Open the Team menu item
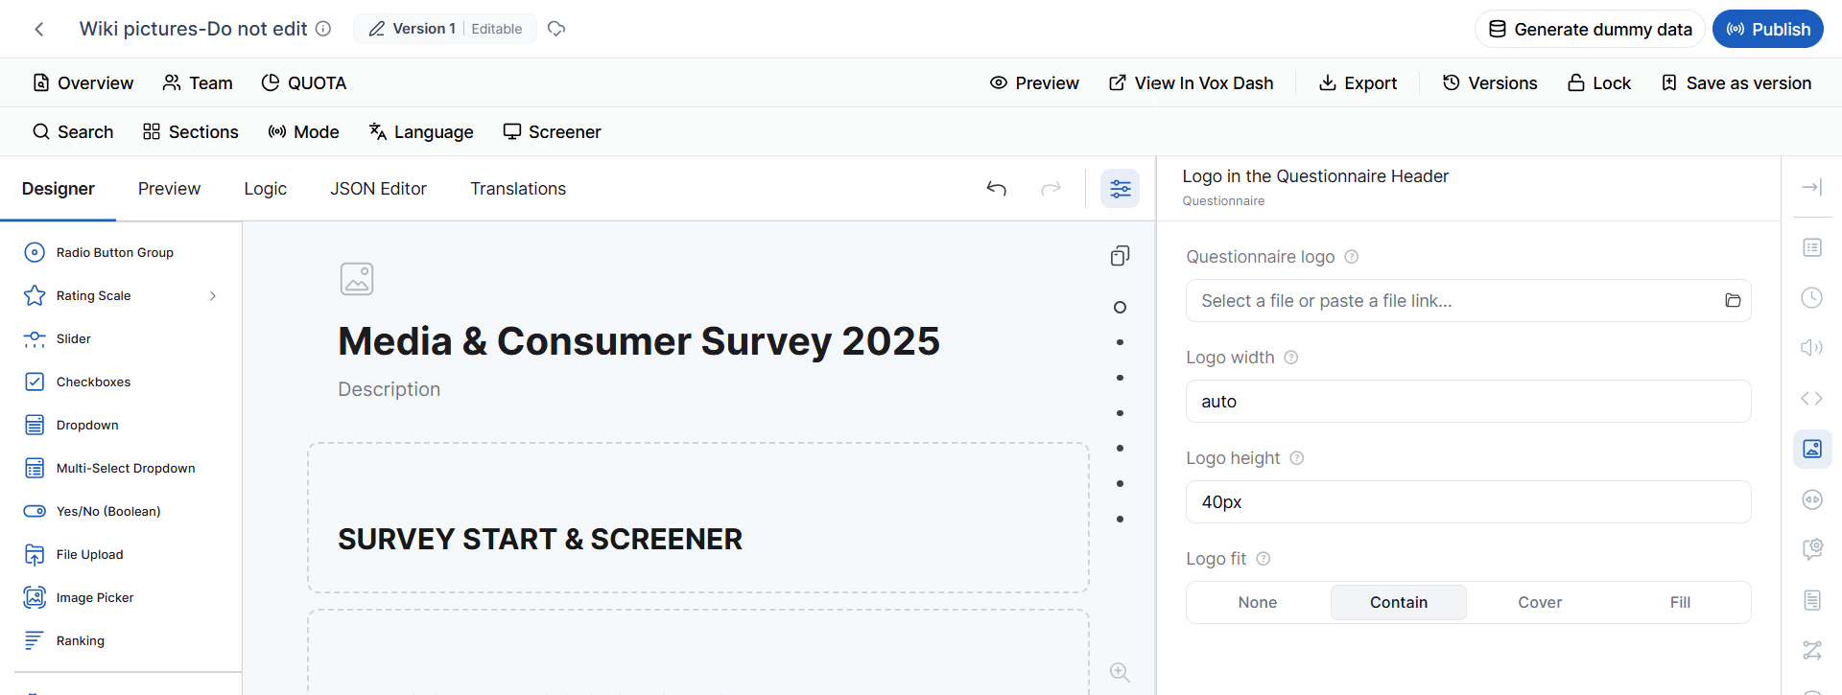 (x=198, y=83)
